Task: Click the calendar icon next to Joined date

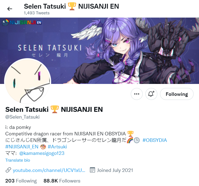Action: 92,170
